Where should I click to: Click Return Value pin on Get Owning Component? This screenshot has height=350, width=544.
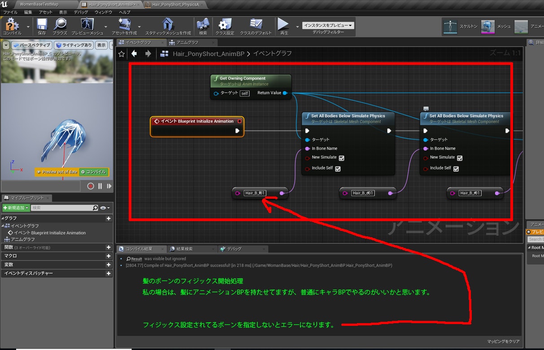[285, 93]
